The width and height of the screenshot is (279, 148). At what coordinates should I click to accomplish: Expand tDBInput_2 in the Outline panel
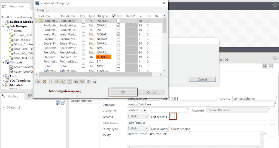(x=3, y=107)
